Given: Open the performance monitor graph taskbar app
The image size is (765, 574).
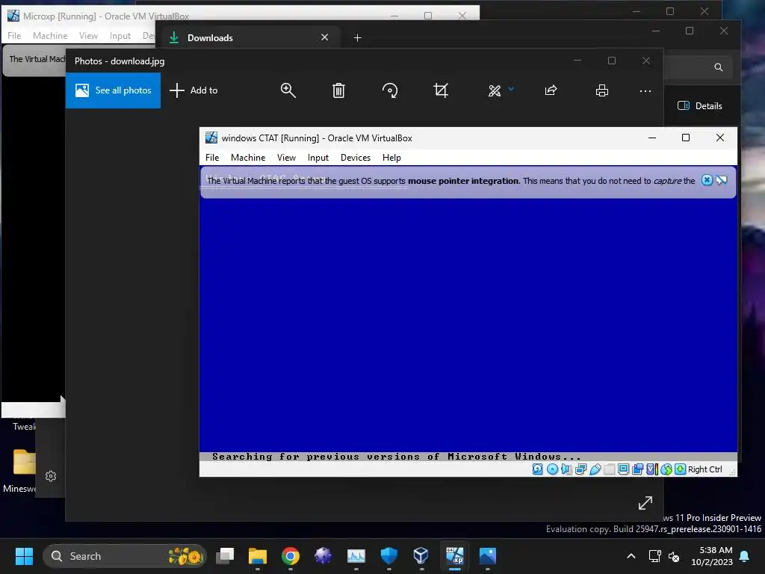Looking at the screenshot, I should pyautogui.click(x=356, y=556).
